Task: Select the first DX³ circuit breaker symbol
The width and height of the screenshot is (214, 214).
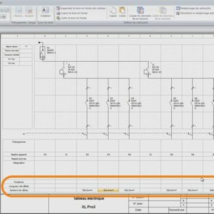Action: tap(86, 104)
